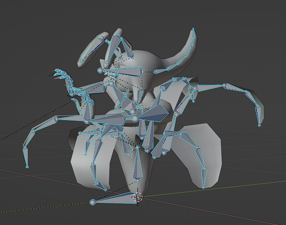Select the tip of the right curved horn bone
This screenshot has width=286, height=225.
(193, 29)
